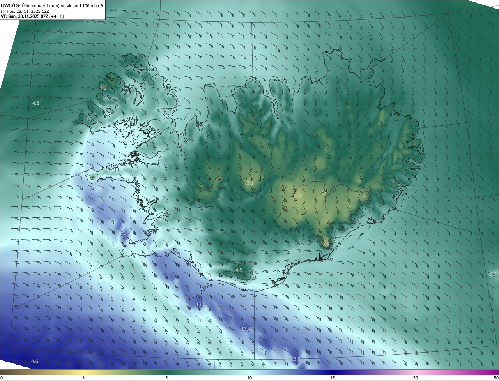Click the 4.5 value near the south coast
The height and width of the screenshot is (381, 499).
click(x=239, y=270)
